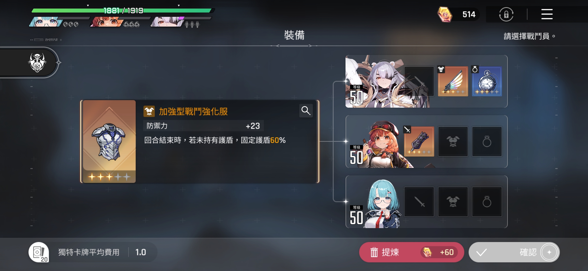Screen dimensions: 588x271
Task: Choose the red-haired character's empty ring slot
Action: (487, 142)
